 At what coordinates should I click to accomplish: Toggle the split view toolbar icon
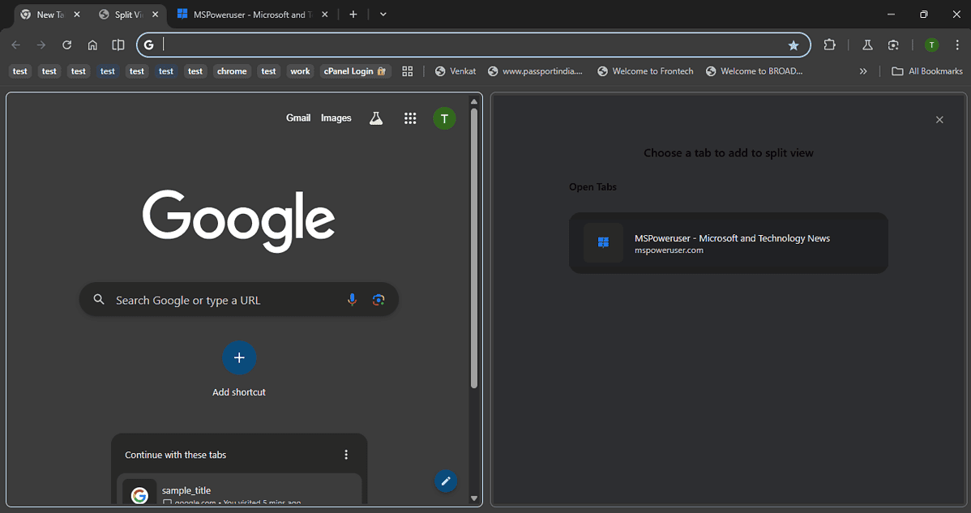click(x=118, y=45)
